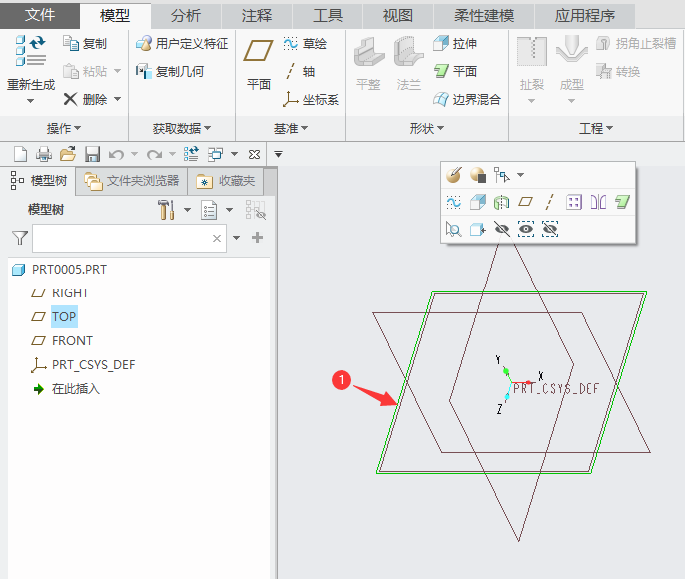Open the quick access toolbar customize arrow
The width and height of the screenshot is (685, 579).
click(x=278, y=154)
